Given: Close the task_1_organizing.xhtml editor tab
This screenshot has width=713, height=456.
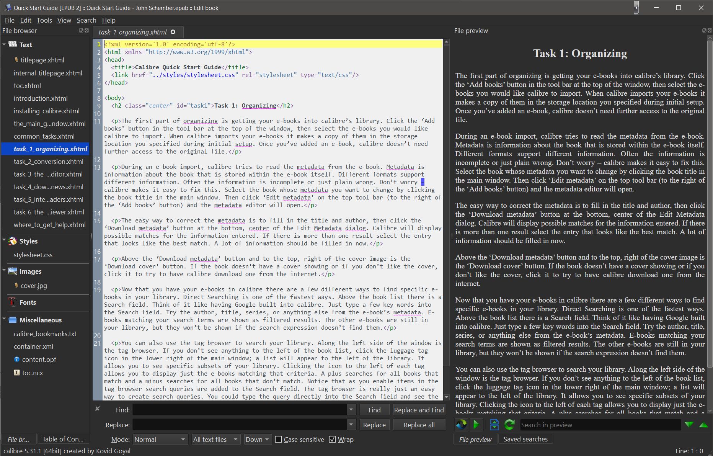Looking at the screenshot, I should tap(173, 32).
